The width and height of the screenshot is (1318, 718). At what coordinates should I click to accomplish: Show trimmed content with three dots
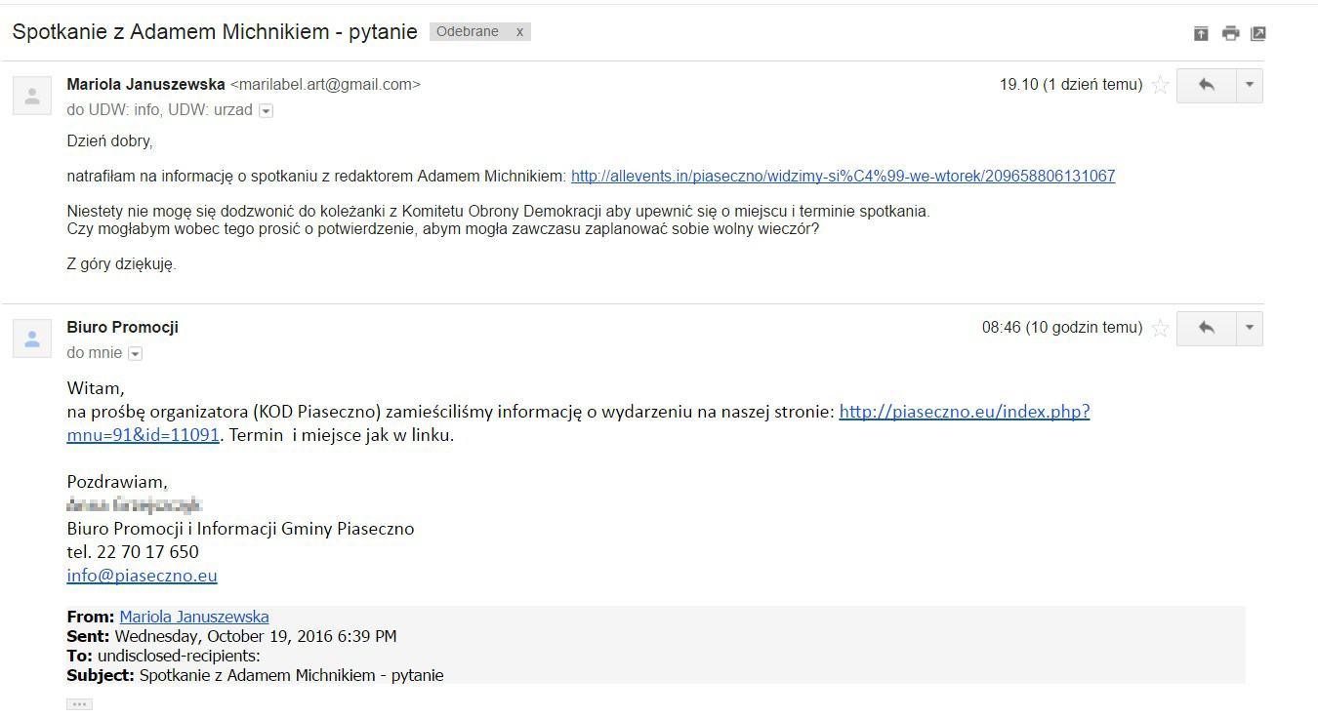point(79,703)
